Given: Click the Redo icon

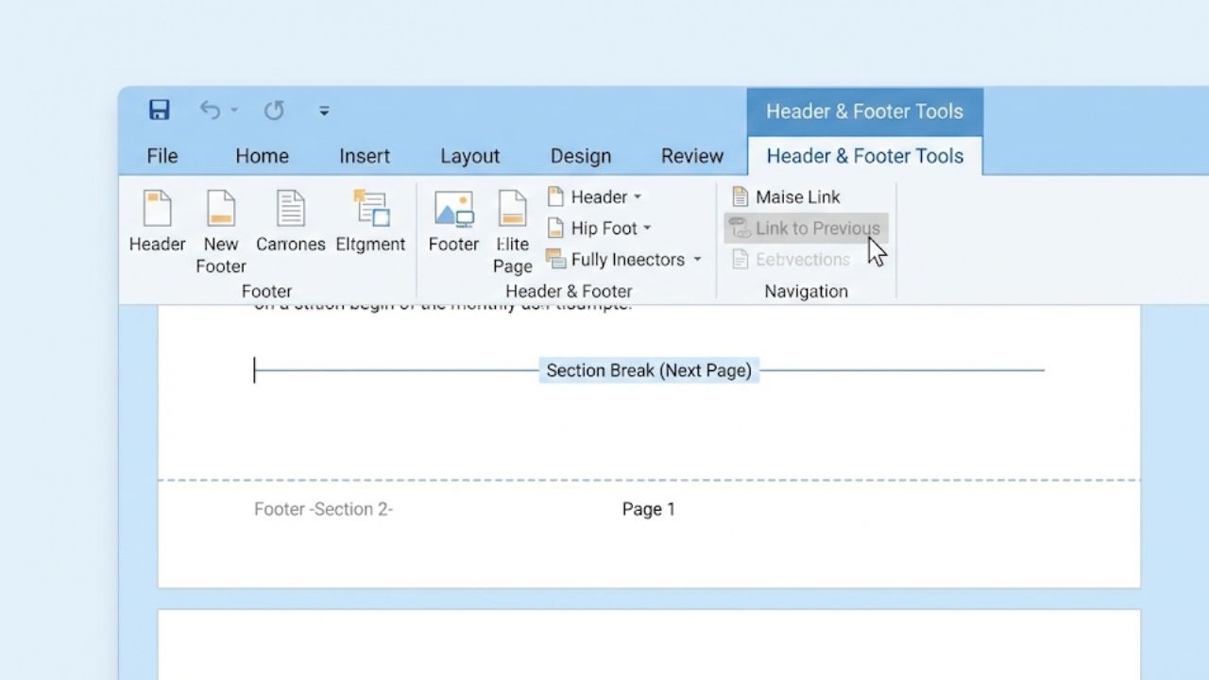Looking at the screenshot, I should click(274, 110).
